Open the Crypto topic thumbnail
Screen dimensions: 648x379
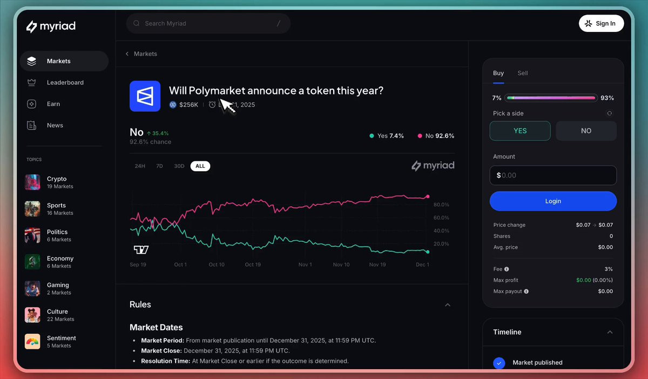[x=32, y=182]
